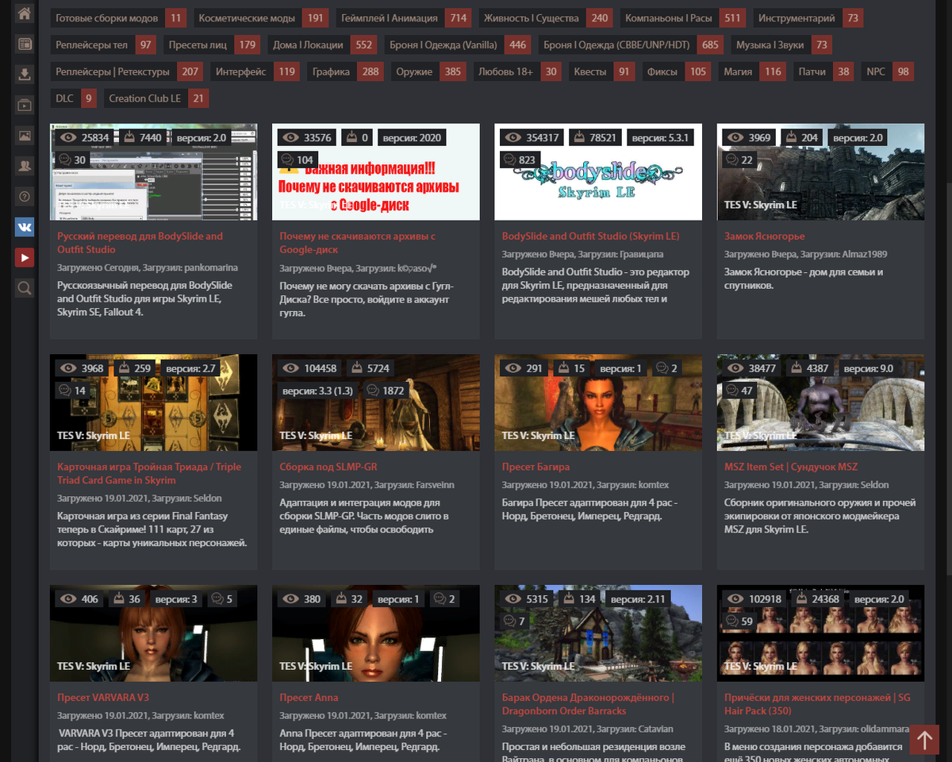Select category Оружие
The image size is (952, 762).
pos(428,72)
